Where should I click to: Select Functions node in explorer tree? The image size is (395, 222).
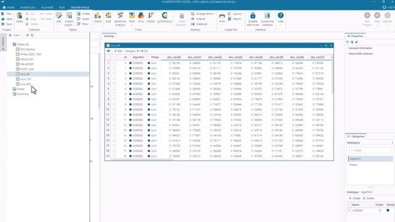(x=20, y=94)
